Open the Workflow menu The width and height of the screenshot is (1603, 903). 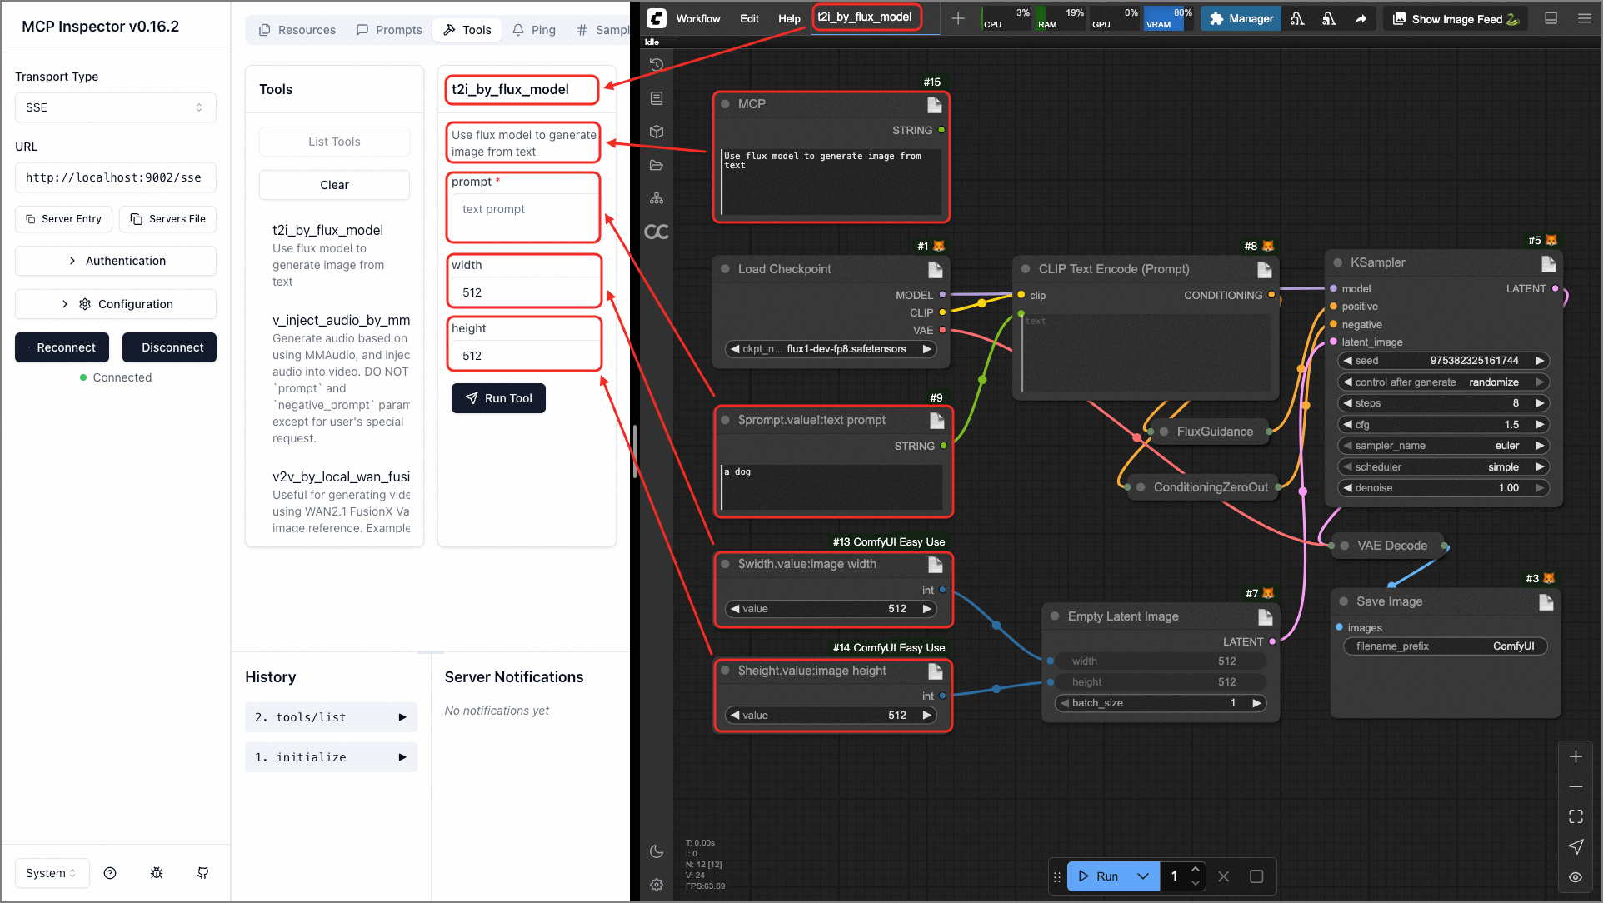click(697, 18)
